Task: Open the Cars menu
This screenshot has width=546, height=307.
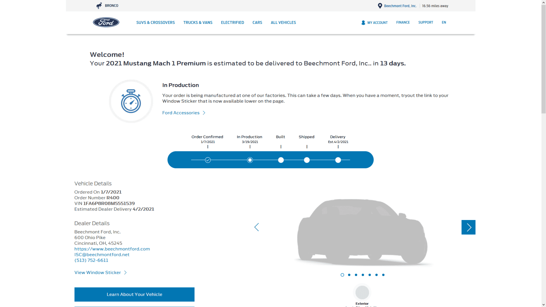Action: coord(257,22)
